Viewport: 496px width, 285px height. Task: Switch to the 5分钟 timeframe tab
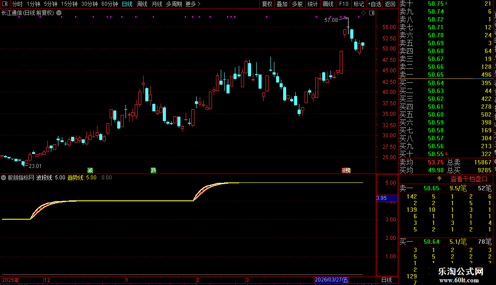pos(50,4)
